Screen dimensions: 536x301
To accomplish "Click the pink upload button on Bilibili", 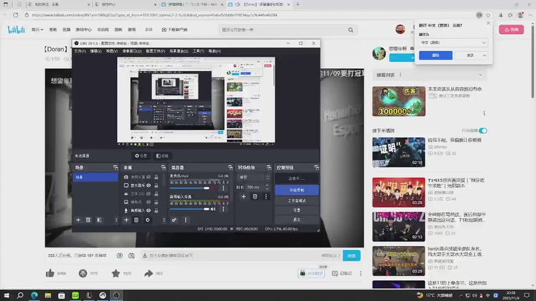I will (511, 29).
